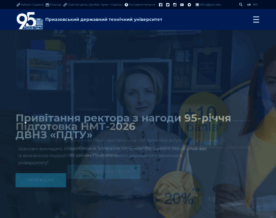This screenshot has width=276, height=218.
Task: Open the Telegram social icon
Action: pyautogui.click(x=189, y=5)
